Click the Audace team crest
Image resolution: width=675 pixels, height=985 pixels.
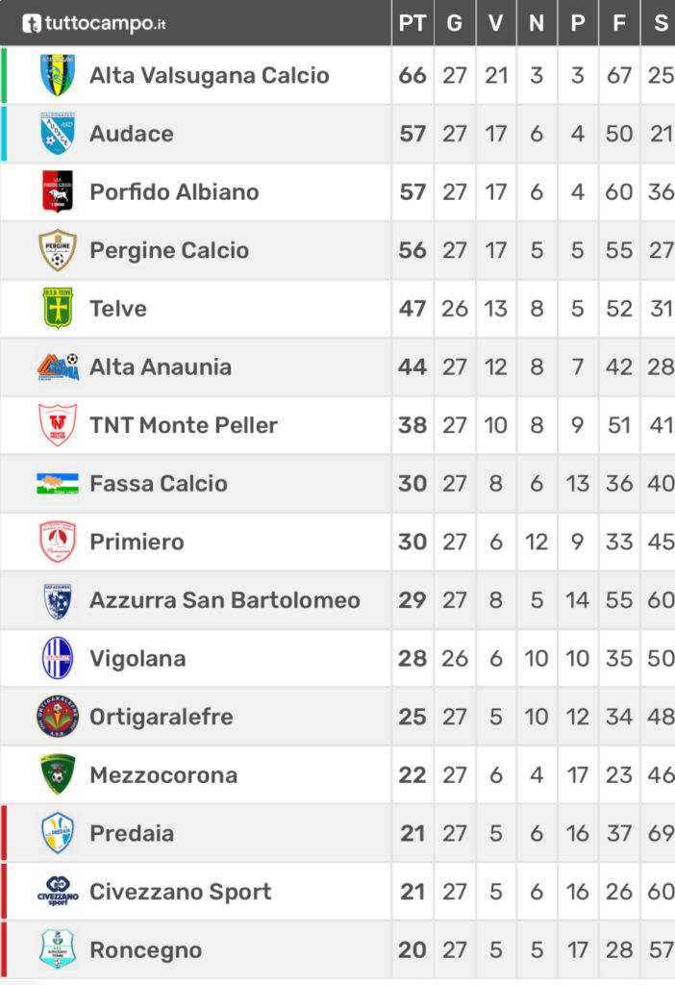click(x=57, y=133)
